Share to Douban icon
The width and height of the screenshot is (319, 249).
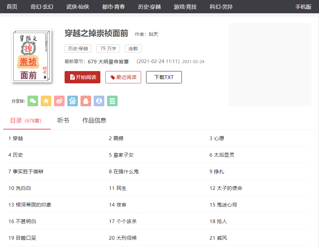[x=112, y=101]
